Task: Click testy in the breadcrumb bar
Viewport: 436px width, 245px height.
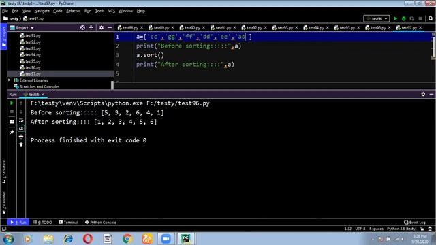Action: point(11,18)
